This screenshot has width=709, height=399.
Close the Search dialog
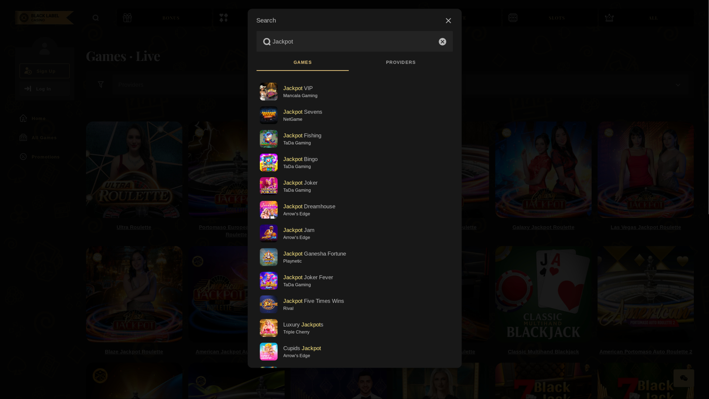tap(448, 21)
